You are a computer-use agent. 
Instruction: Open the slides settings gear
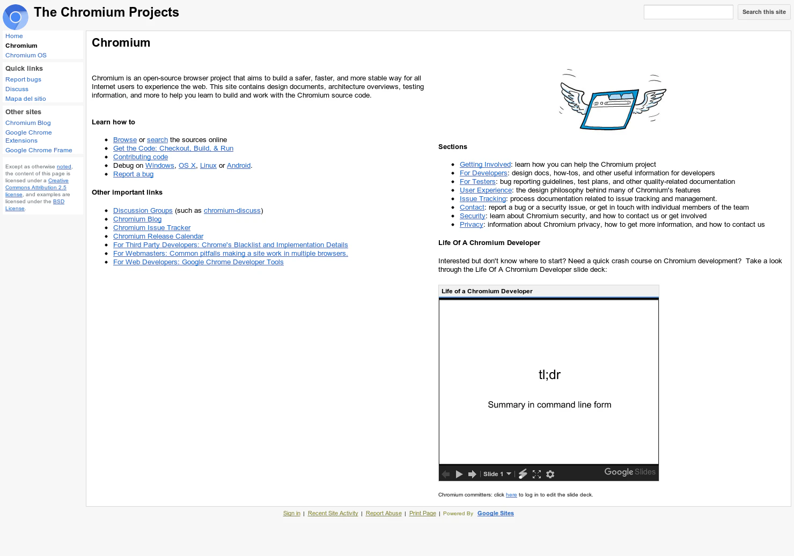click(550, 474)
